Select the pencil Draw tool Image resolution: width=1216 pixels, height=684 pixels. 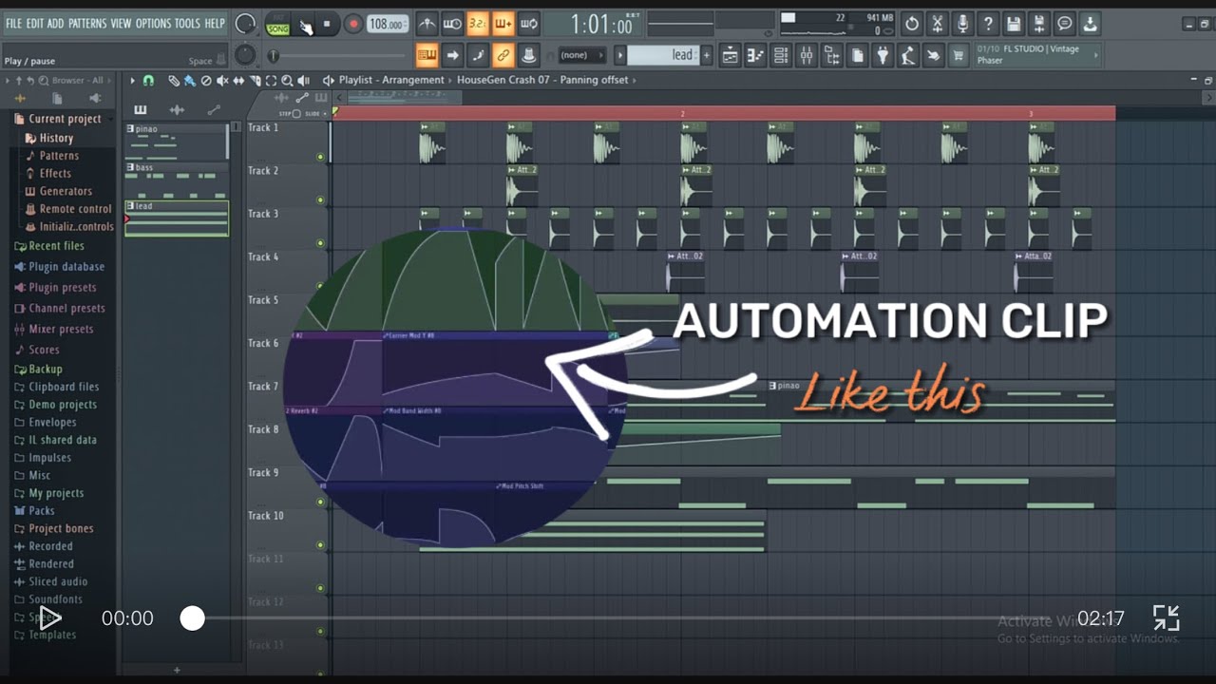click(174, 81)
